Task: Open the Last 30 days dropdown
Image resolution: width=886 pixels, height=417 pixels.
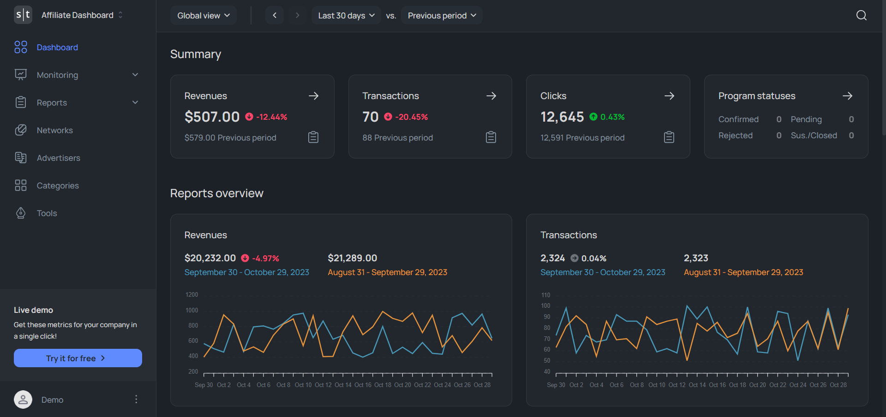Action: click(x=346, y=15)
